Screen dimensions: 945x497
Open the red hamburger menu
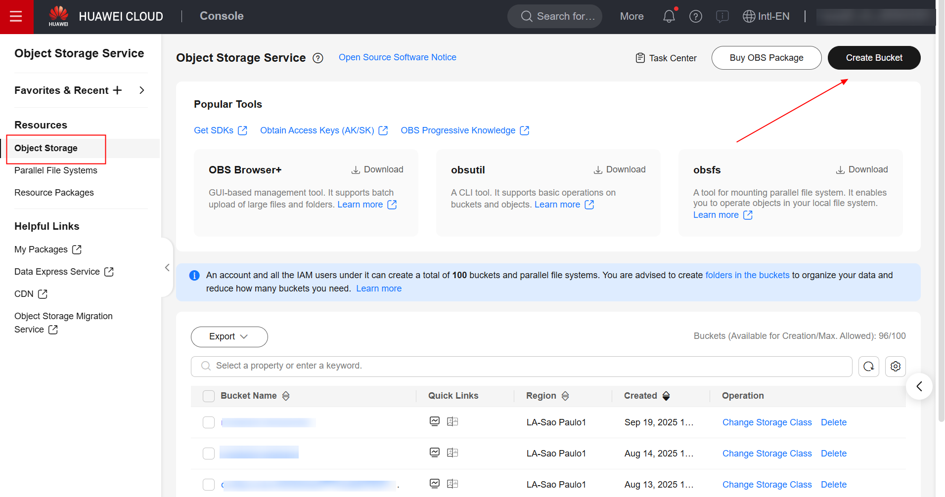[x=16, y=17]
